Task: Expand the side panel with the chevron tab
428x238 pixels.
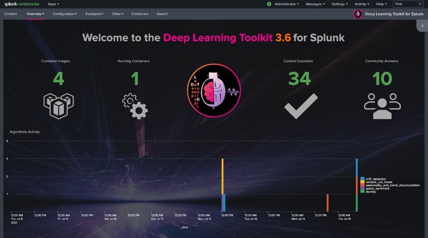Action: click(x=422, y=26)
